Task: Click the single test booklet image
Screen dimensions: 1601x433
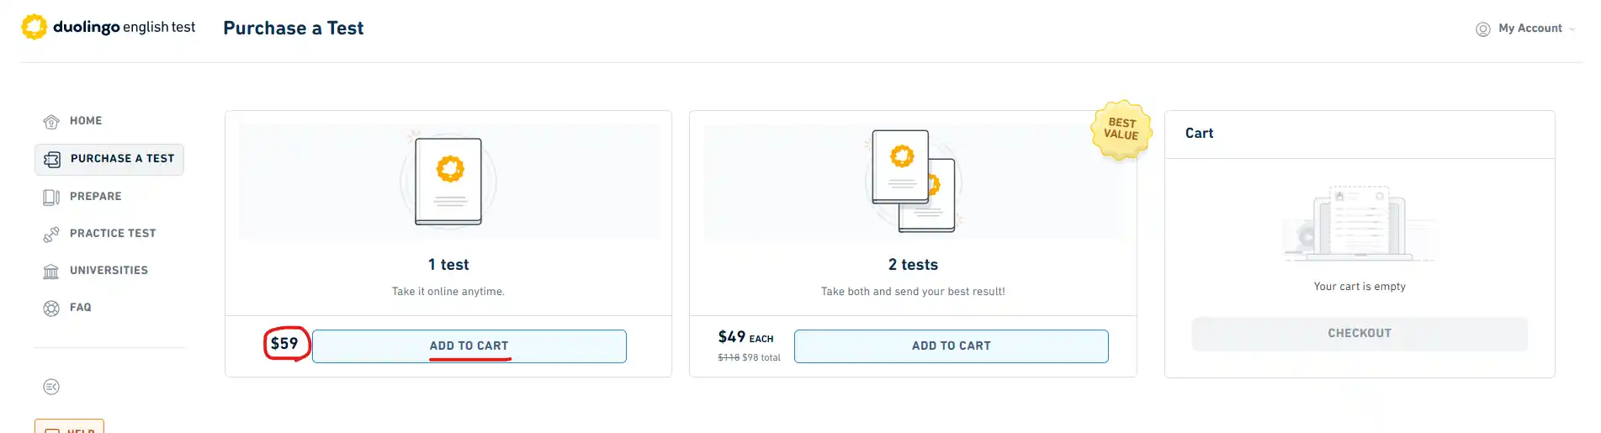Action: click(448, 181)
